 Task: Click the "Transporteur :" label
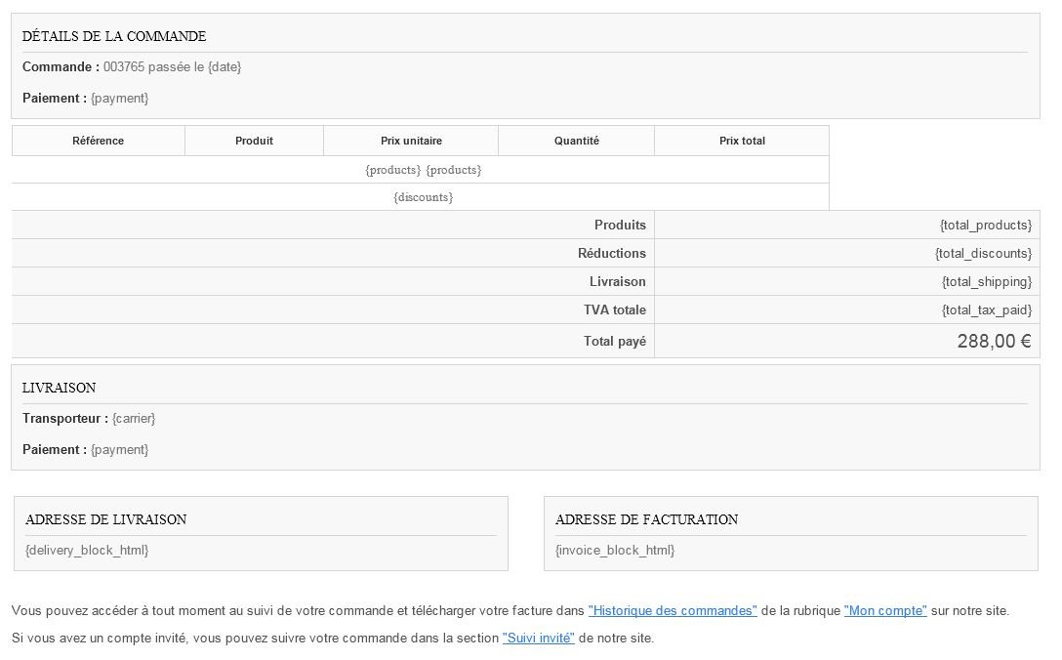tap(65, 419)
